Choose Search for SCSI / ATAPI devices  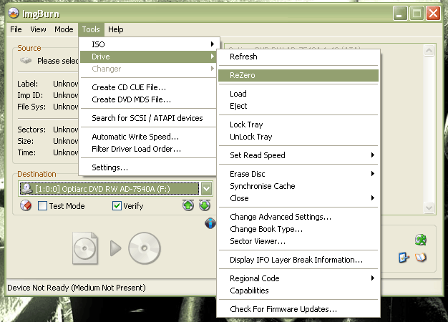148,118
